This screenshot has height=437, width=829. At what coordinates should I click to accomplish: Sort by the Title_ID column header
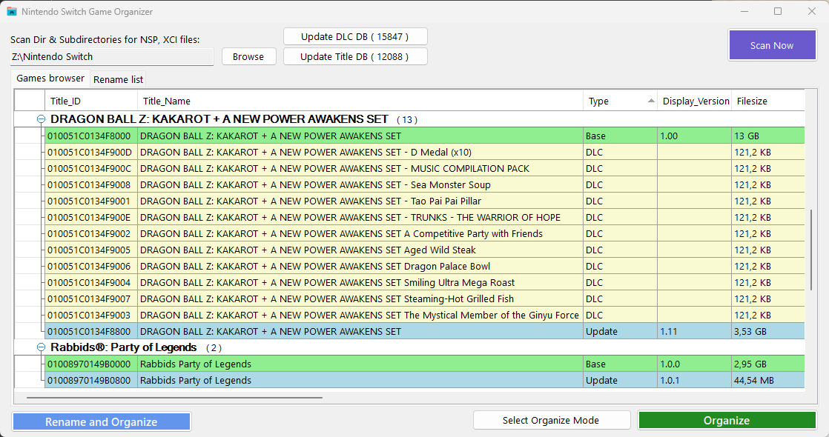tap(91, 101)
